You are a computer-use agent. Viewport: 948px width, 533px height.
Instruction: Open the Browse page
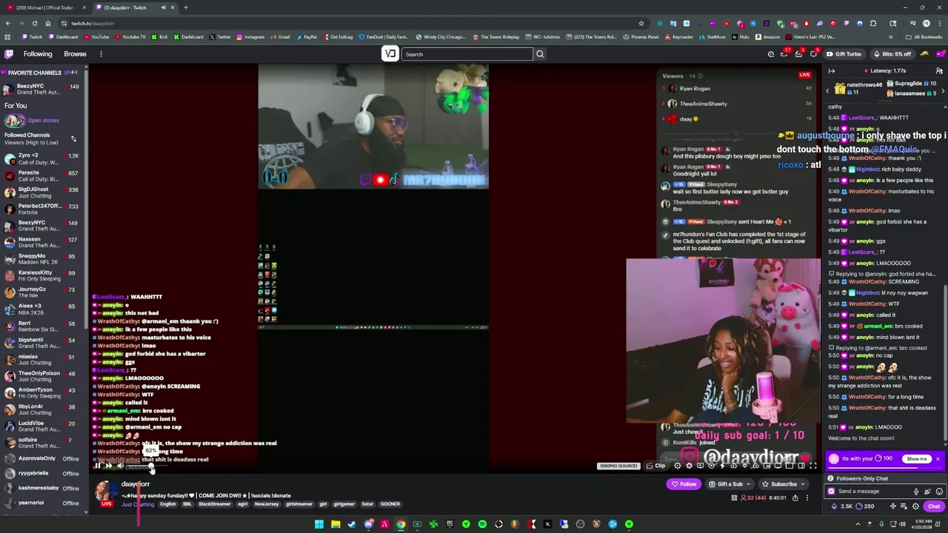[75, 54]
